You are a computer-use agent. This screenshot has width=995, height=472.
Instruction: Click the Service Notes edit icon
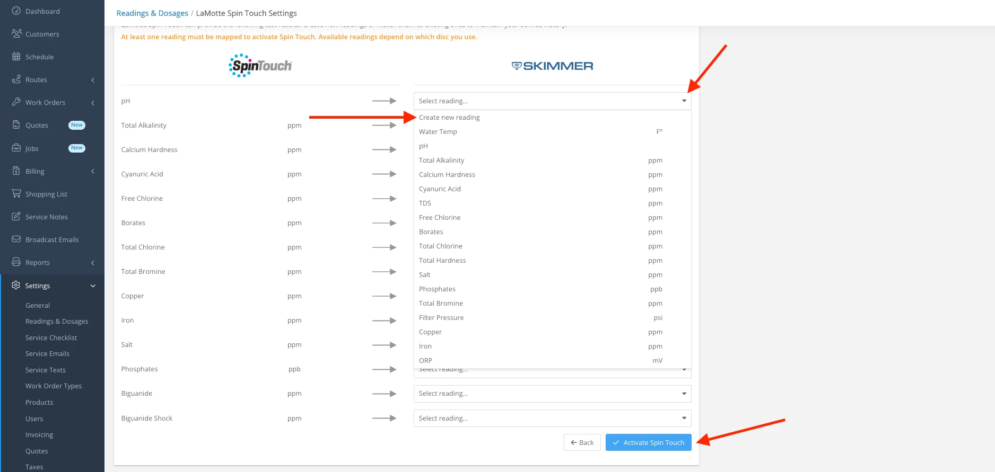16,217
